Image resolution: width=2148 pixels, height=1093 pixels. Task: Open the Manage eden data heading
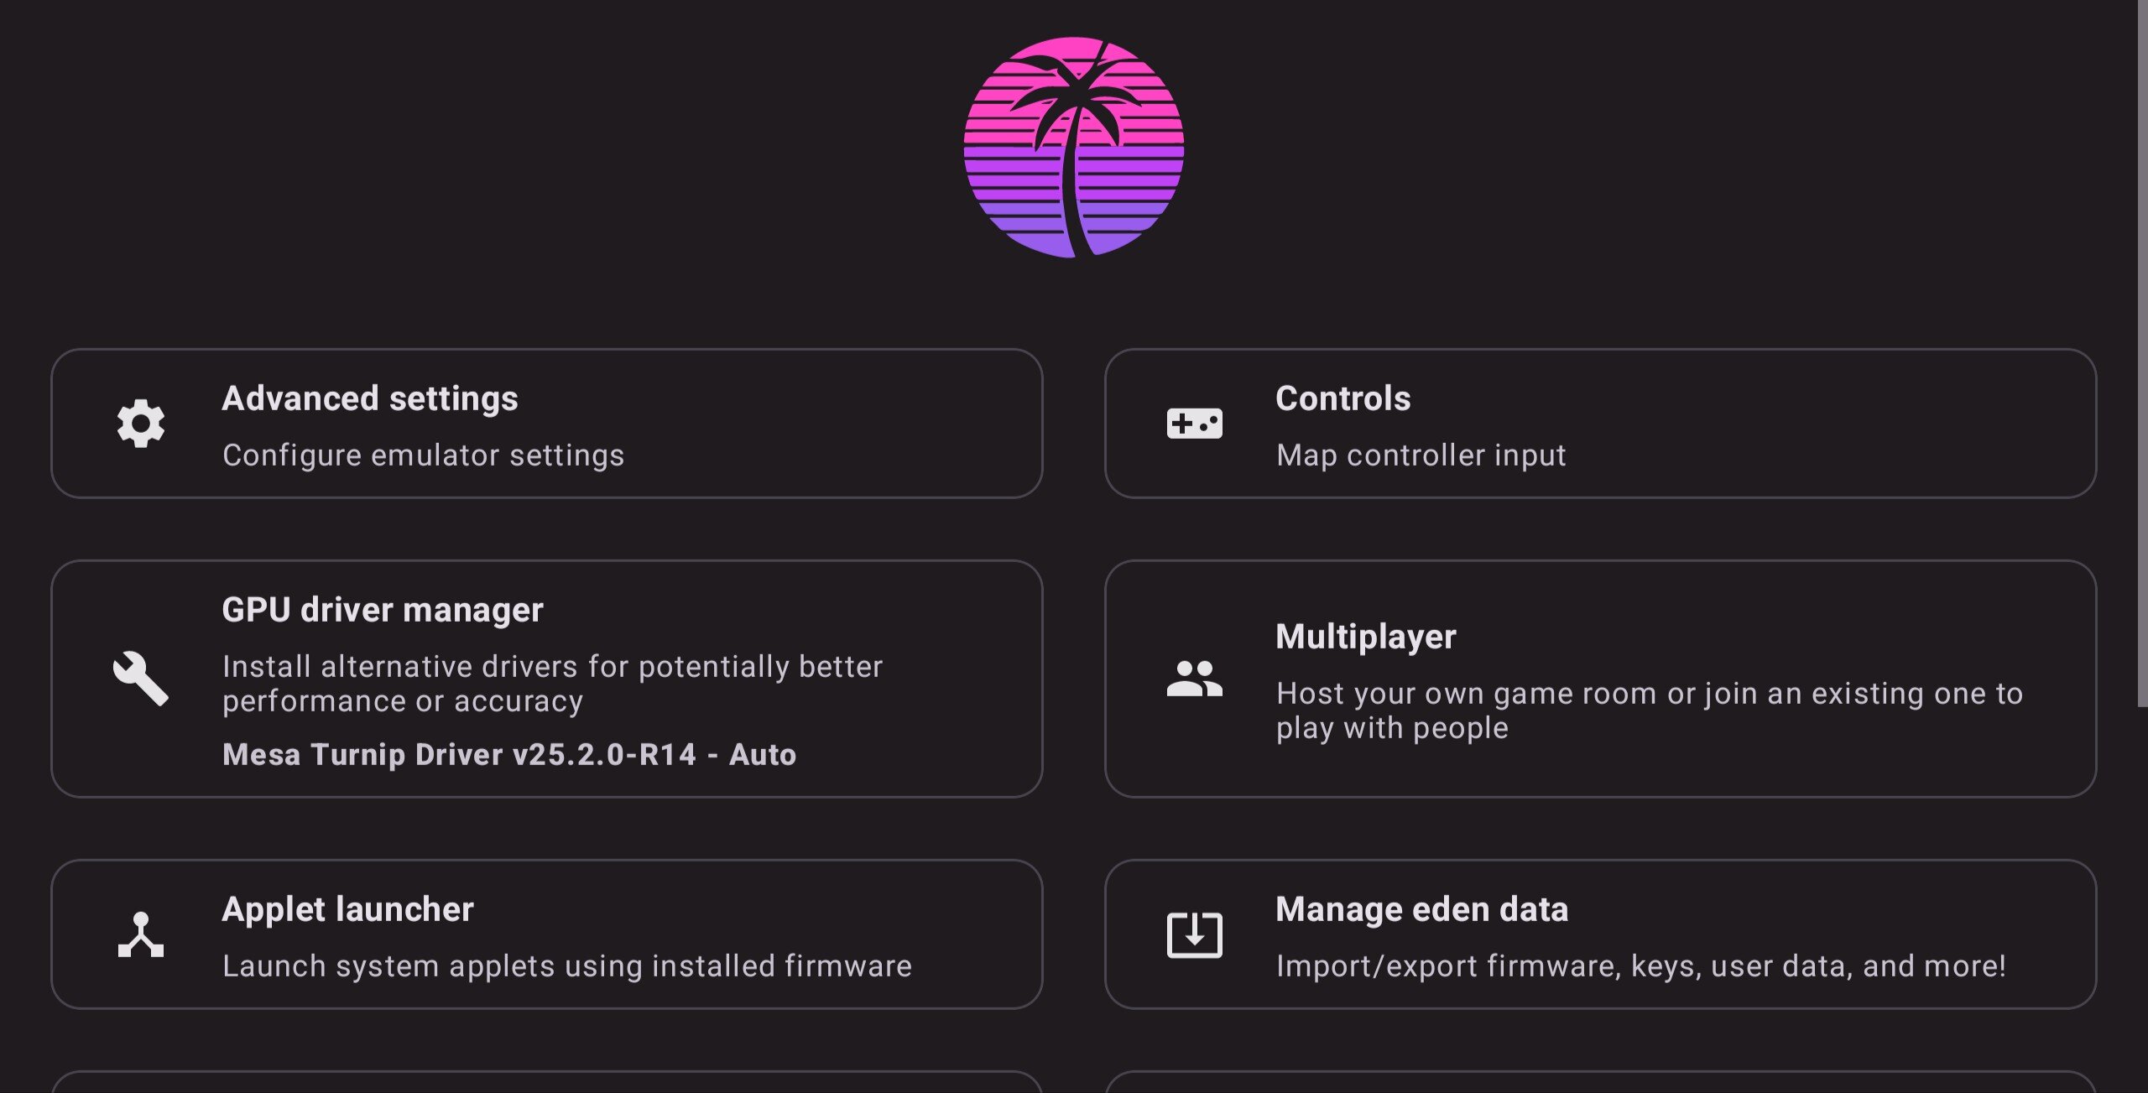click(1421, 909)
